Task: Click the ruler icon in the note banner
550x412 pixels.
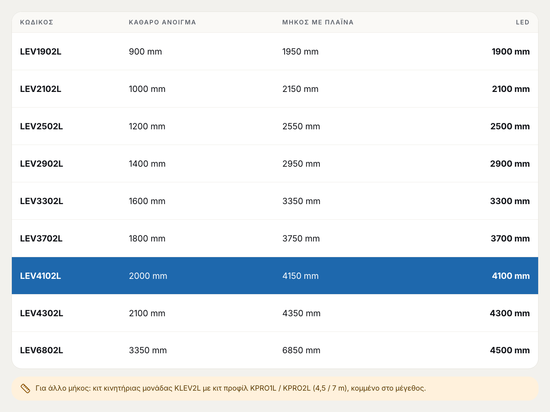Action: [25, 388]
